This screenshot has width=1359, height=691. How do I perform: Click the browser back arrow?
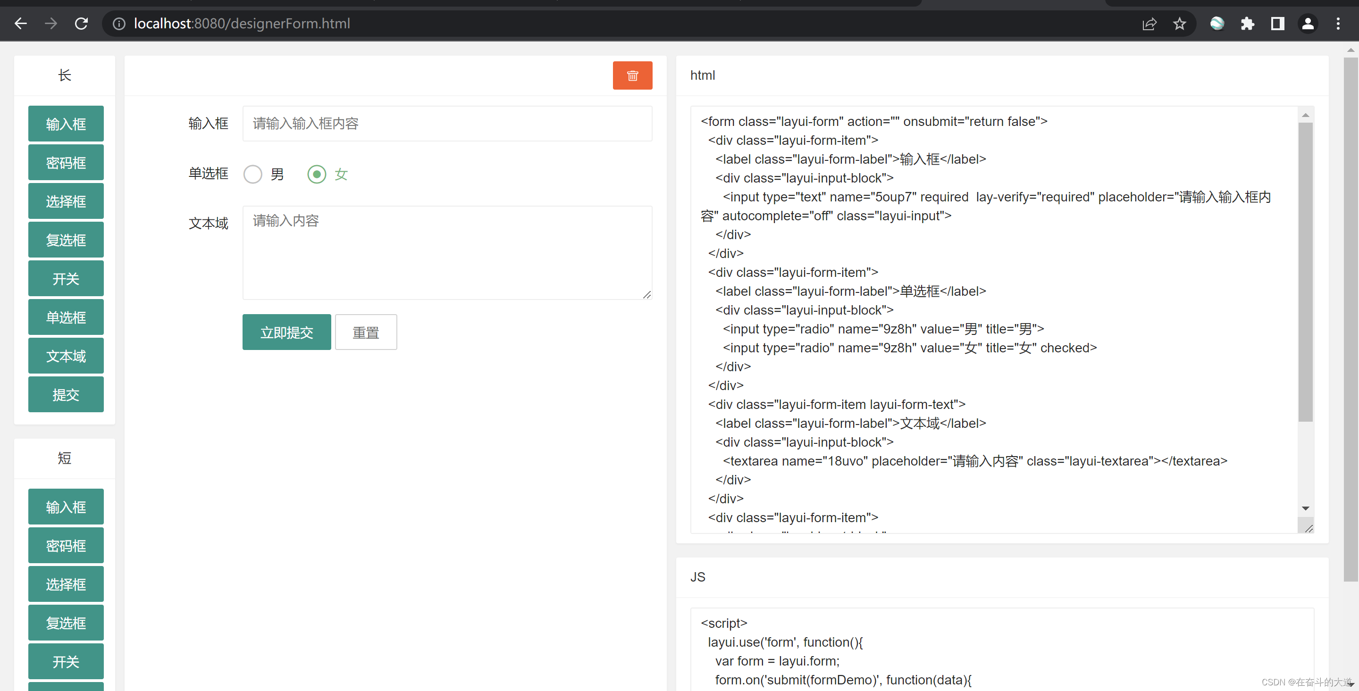[21, 23]
